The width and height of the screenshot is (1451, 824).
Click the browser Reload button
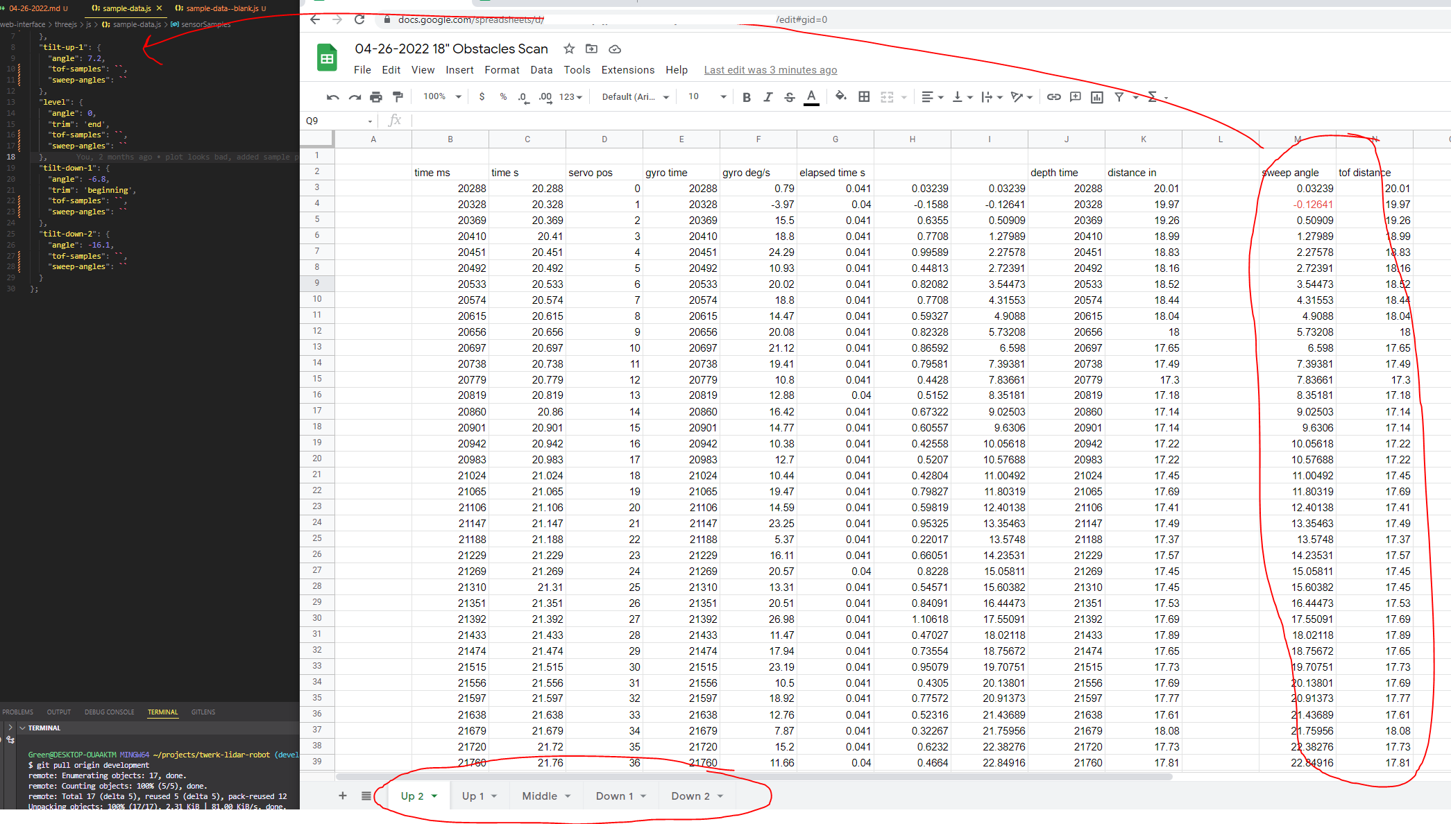(359, 19)
